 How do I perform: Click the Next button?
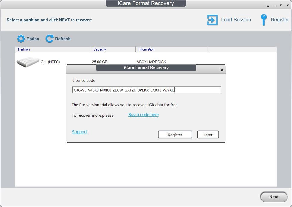274,197
